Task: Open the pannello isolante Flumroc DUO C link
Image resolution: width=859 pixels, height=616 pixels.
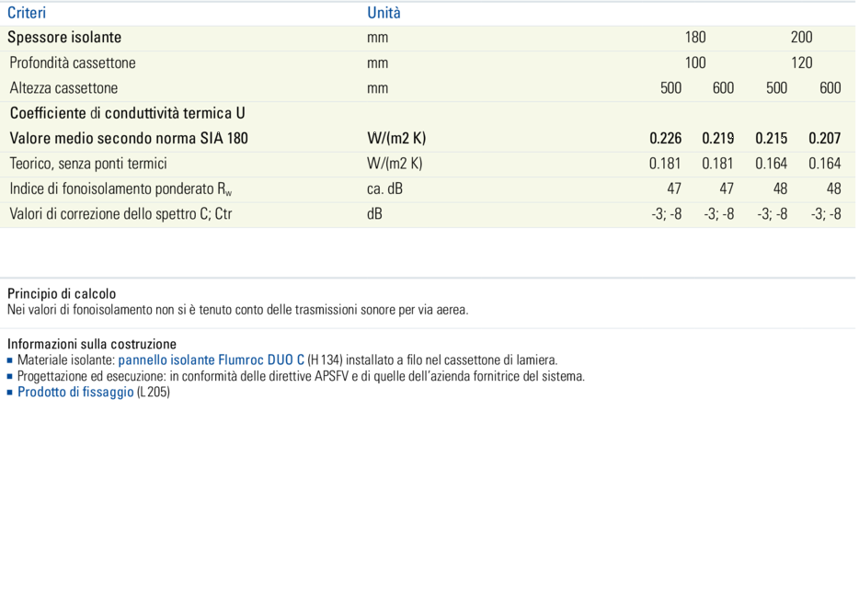Action: pyautogui.click(x=211, y=360)
